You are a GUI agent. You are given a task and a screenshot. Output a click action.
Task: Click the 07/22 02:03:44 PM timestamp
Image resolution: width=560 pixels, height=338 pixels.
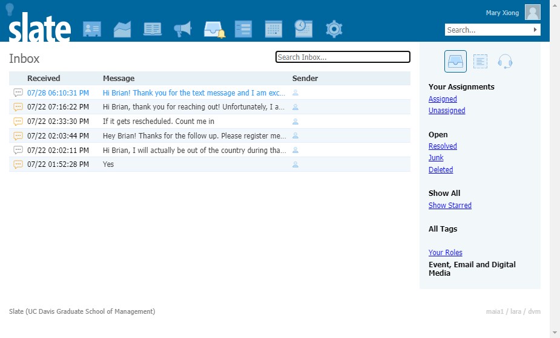(x=58, y=136)
